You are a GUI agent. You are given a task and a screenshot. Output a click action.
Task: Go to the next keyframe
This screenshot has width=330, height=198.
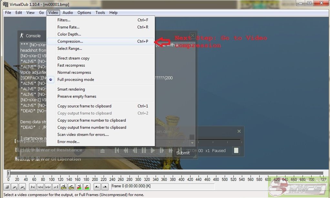pyautogui.click(x=71, y=187)
